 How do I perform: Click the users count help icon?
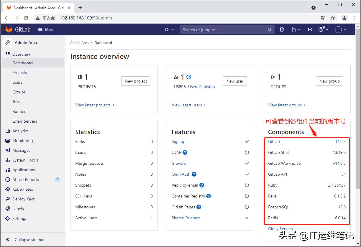coord(189,77)
